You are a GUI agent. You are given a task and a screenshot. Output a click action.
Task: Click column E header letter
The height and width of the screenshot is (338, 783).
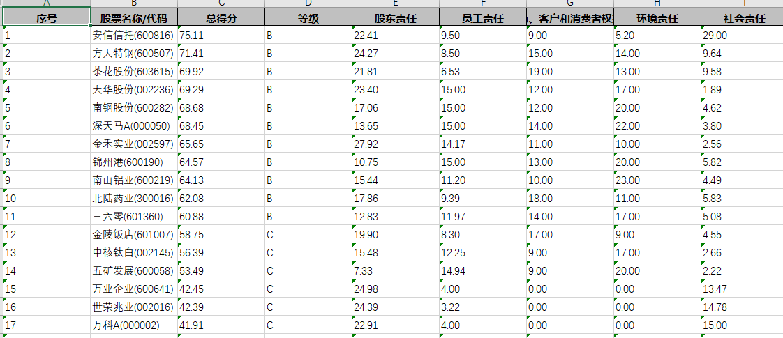coord(396,3)
